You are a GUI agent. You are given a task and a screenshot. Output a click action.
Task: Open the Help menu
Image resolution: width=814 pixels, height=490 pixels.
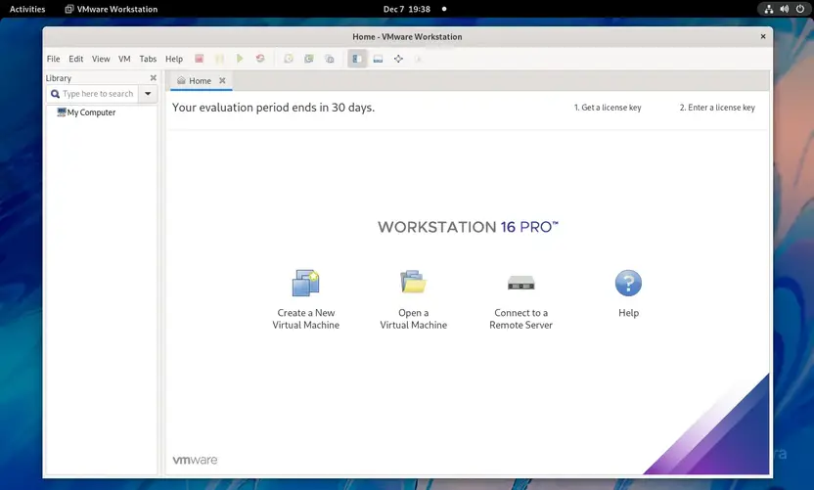click(x=174, y=59)
